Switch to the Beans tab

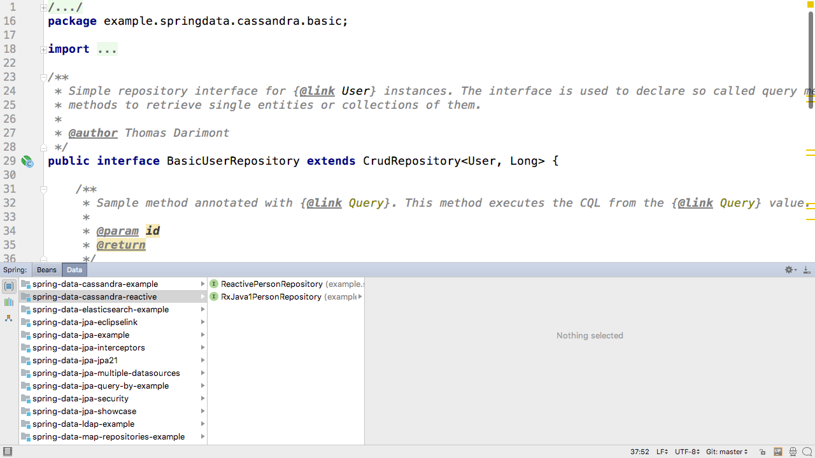[46, 269]
